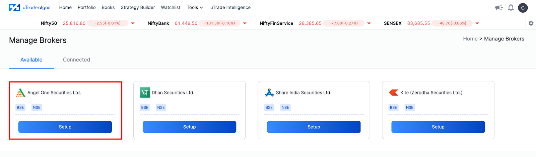
Task: Open ticker settings gear icon
Action: click(x=531, y=23)
